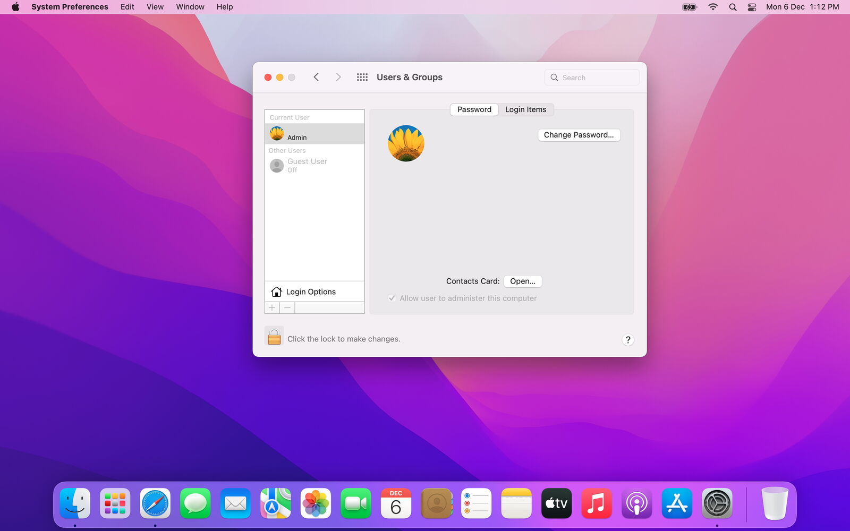
Task: Click the battery status icon
Action: coord(690,7)
